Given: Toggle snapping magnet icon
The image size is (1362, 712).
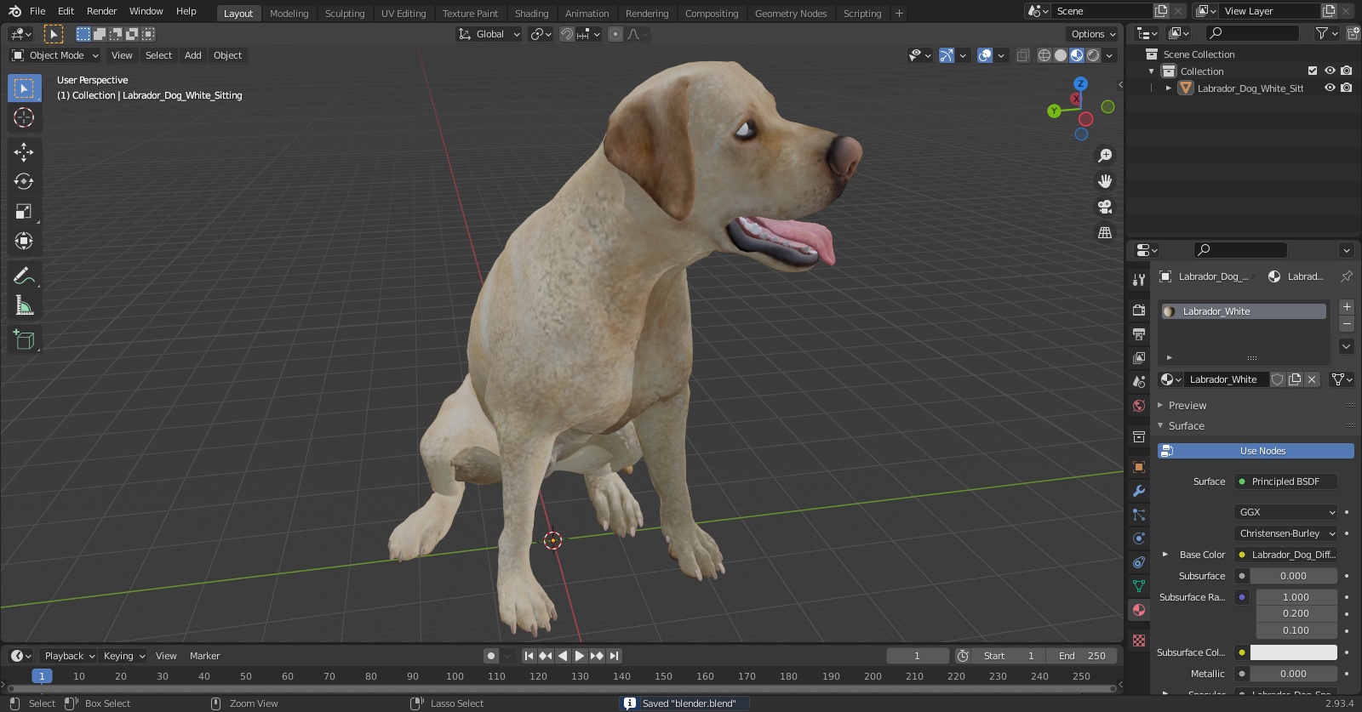Looking at the screenshot, I should coord(566,34).
